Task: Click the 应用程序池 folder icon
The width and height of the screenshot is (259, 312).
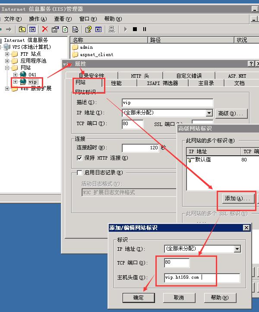Action: click(15, 61)
